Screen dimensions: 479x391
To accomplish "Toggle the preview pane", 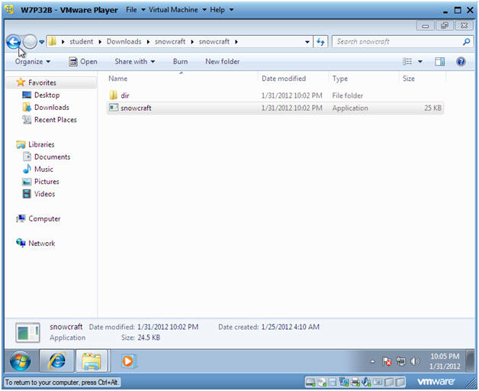I will (439, 62).
